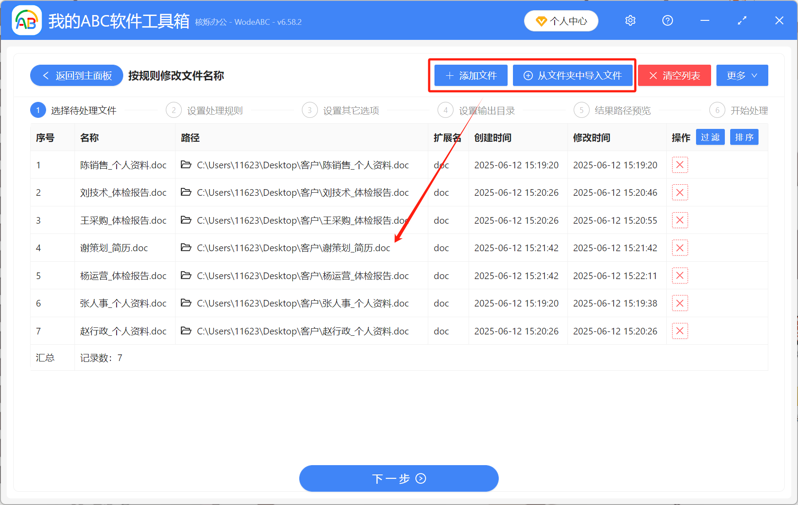Screen dimensions: 798x505
Task: Remove 杨运营_体检报告.doc from the list
Action: (x=680, y=275)
